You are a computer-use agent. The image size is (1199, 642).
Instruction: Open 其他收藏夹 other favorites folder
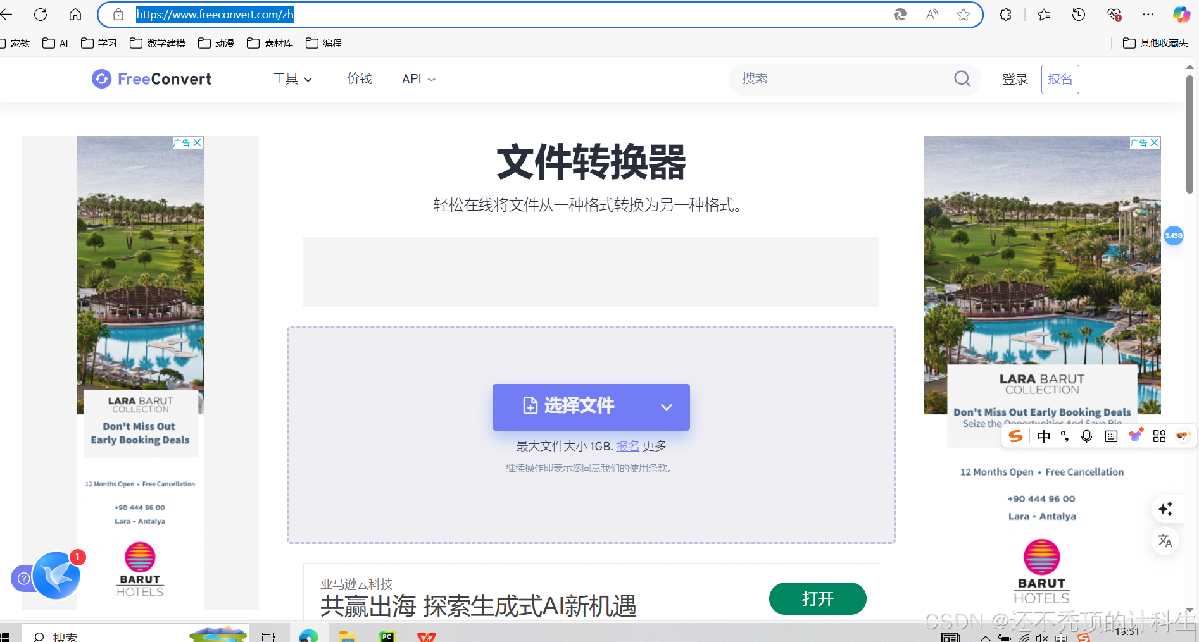click(x=1155, y=43)
